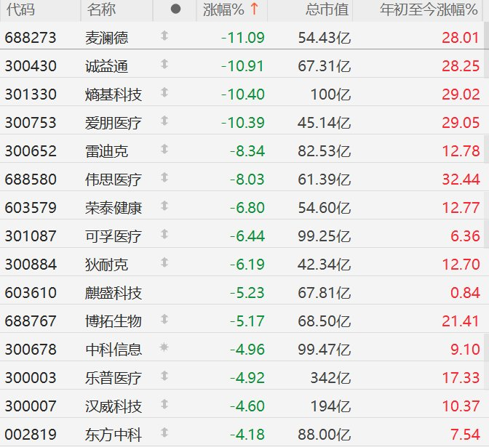Click year-to-date value 7.54

tap(465, 435)
